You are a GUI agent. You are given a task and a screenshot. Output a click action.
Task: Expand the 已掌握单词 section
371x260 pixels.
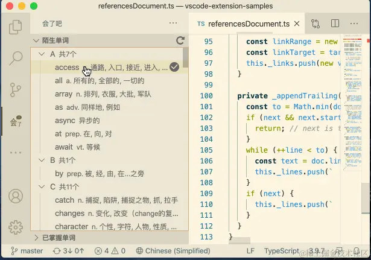36,238
